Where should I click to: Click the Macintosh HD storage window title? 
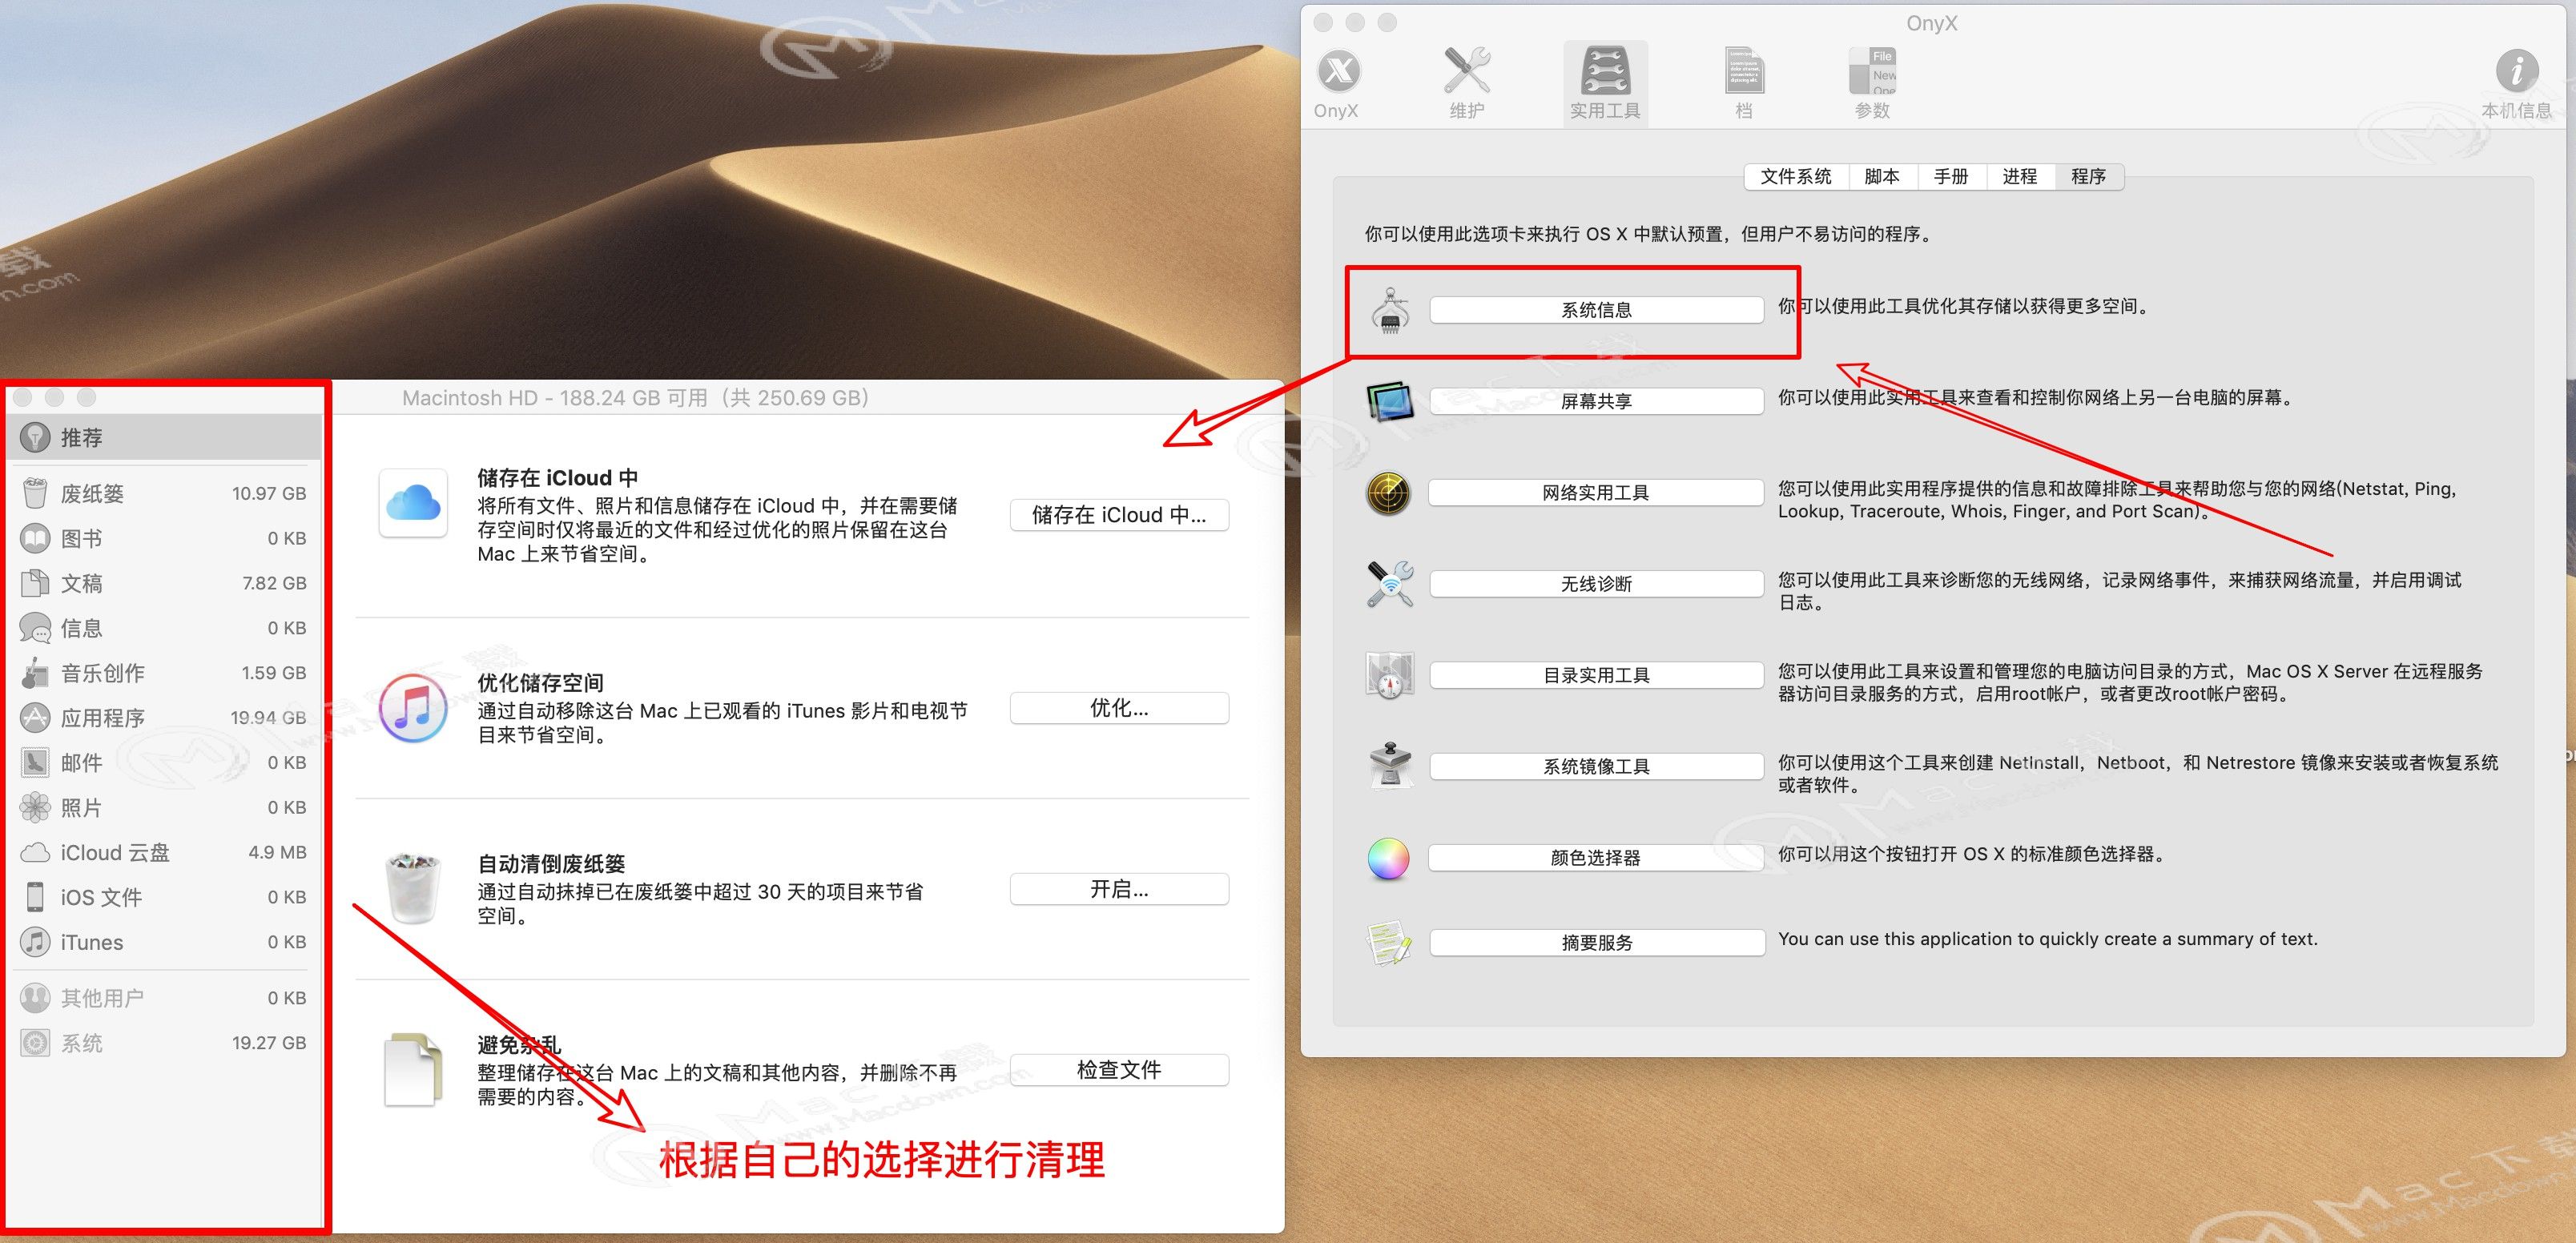pos(636,398)
